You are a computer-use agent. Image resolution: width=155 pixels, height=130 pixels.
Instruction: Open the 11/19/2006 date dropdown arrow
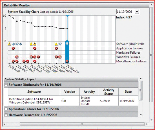pos(137,12)
